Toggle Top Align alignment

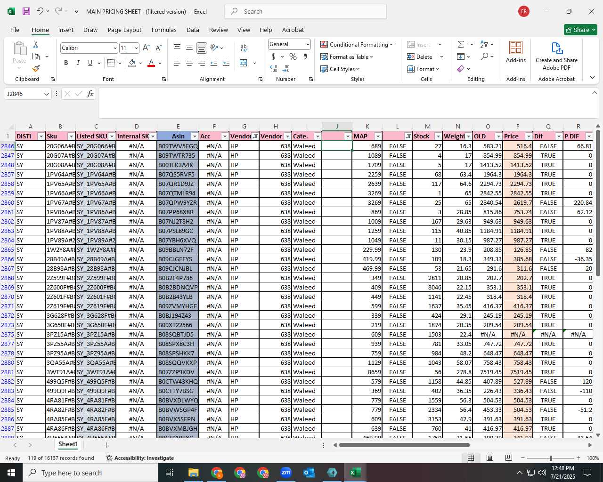177,48
